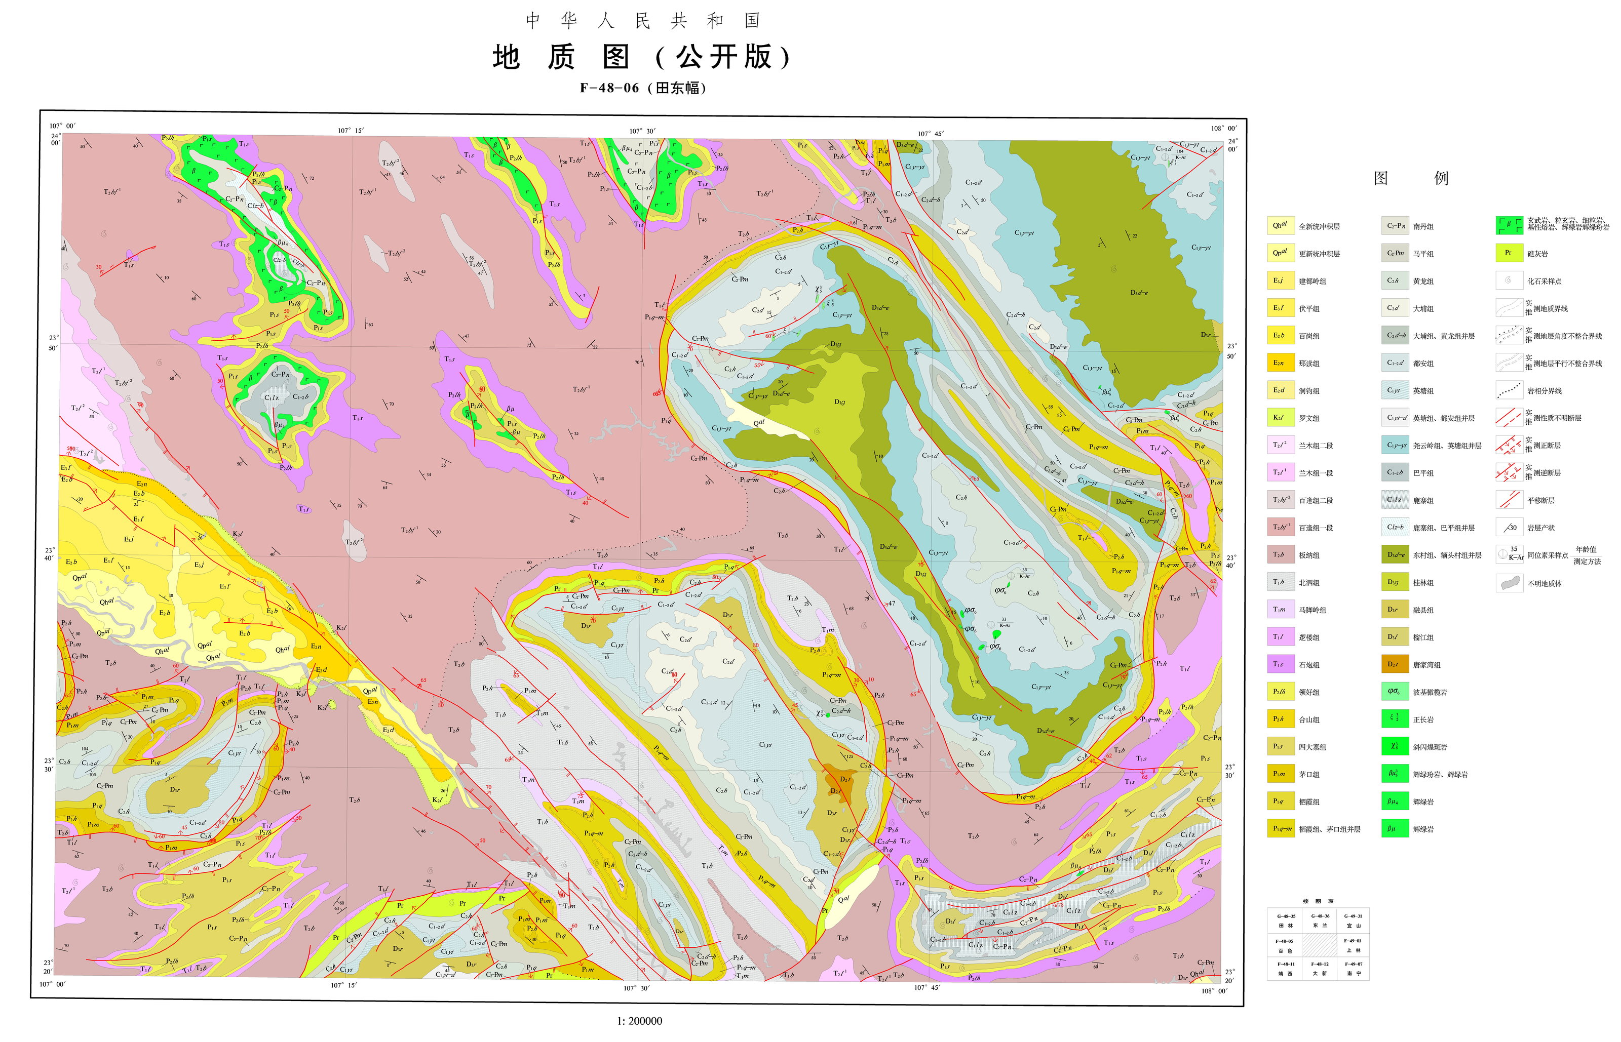Select the F-48-05 百色 index cell
This screenshot has height=1042, width=1621.
[x=1285, y=945]
